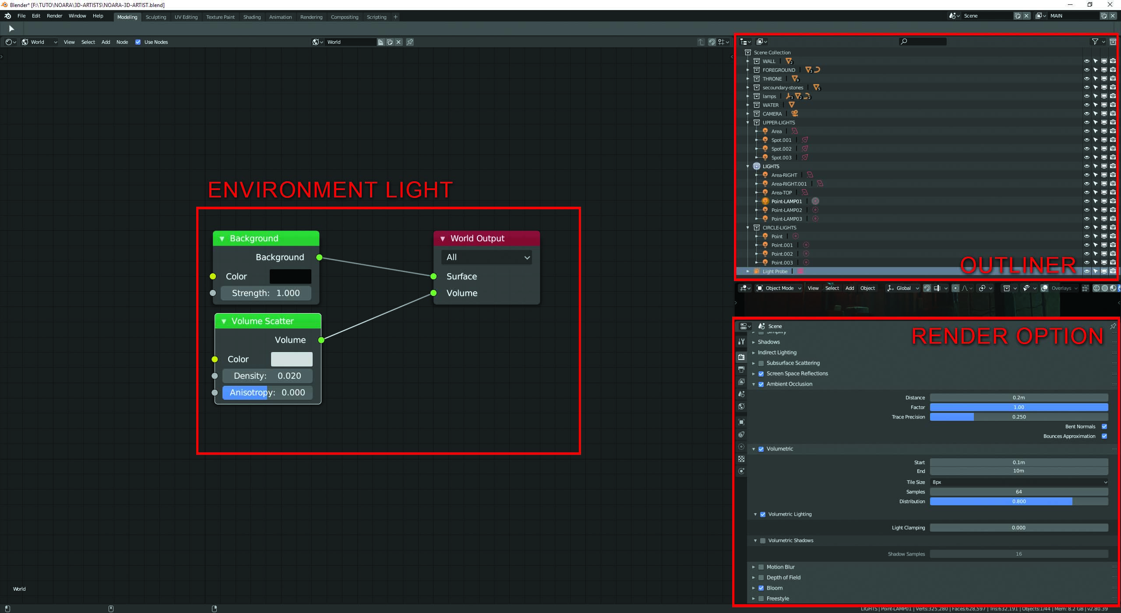
Task: Click the outliner search field
Action: pyautogui.click(x=923, y=42)
